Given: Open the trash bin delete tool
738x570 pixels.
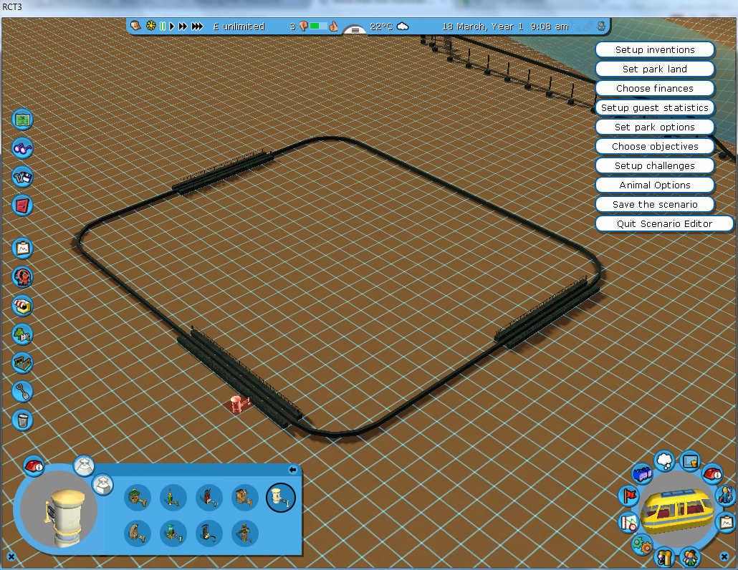Looking at the screenshot, I should click(x=23, y=420).
